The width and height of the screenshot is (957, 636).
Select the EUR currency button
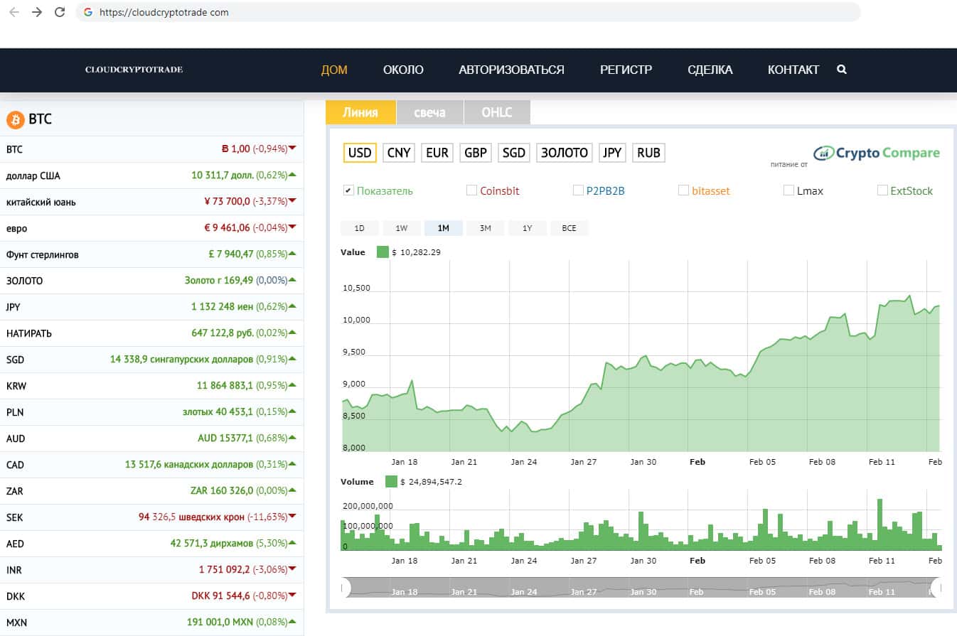[x=437, y=153]
